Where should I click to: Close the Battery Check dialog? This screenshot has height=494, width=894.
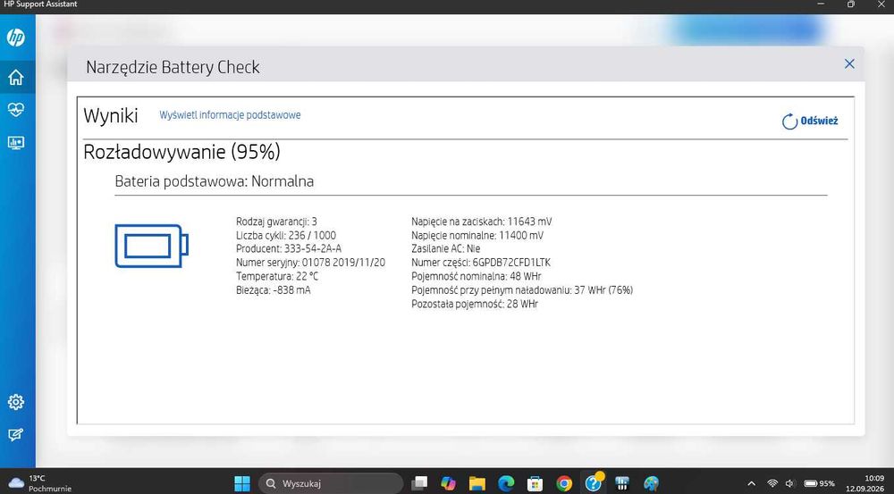tap(849, 63)
